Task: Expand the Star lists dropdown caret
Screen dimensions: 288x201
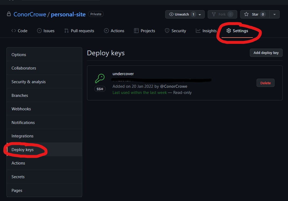Action: [x=274, y=14]
